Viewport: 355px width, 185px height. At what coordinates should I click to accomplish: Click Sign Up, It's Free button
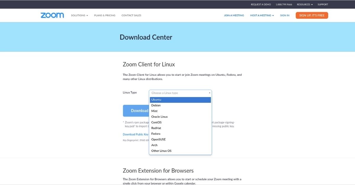[x=312, y=15]
